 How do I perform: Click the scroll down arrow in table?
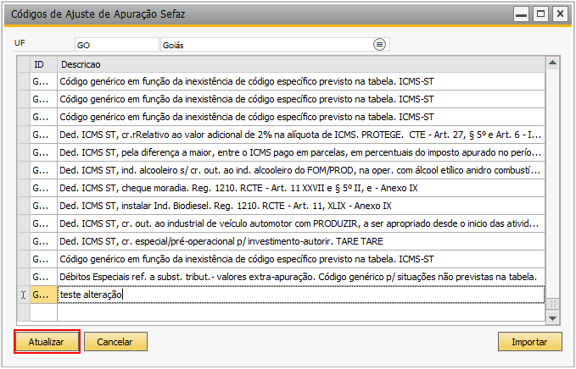click(552, 317)
